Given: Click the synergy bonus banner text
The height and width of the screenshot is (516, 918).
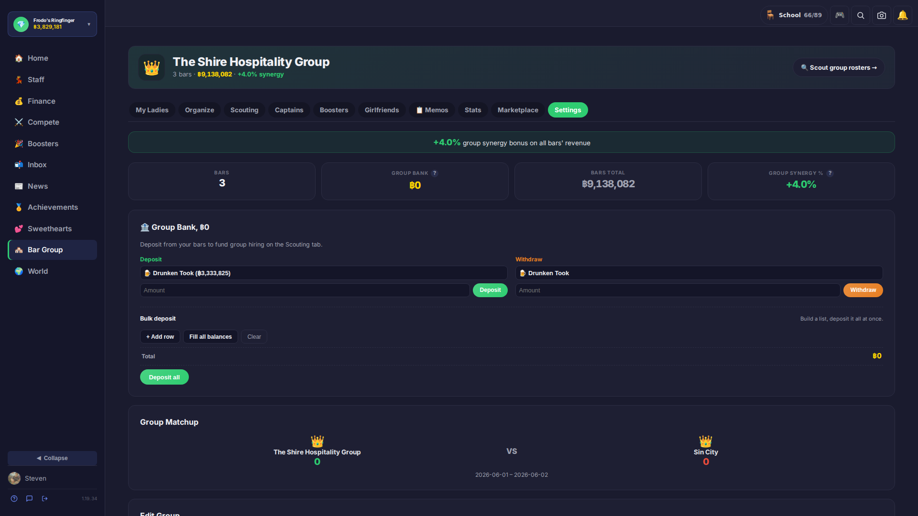Looking at the screenshot, I should tap(512, 142).
